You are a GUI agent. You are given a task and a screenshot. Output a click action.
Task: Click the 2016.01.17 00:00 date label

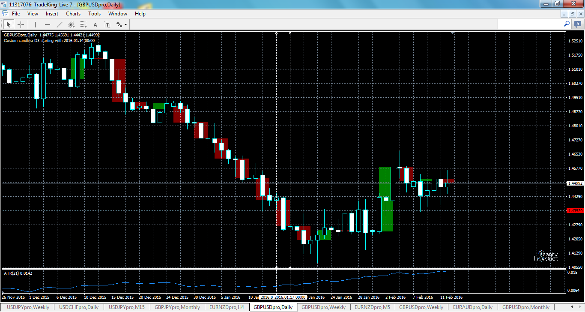point(290,297)
